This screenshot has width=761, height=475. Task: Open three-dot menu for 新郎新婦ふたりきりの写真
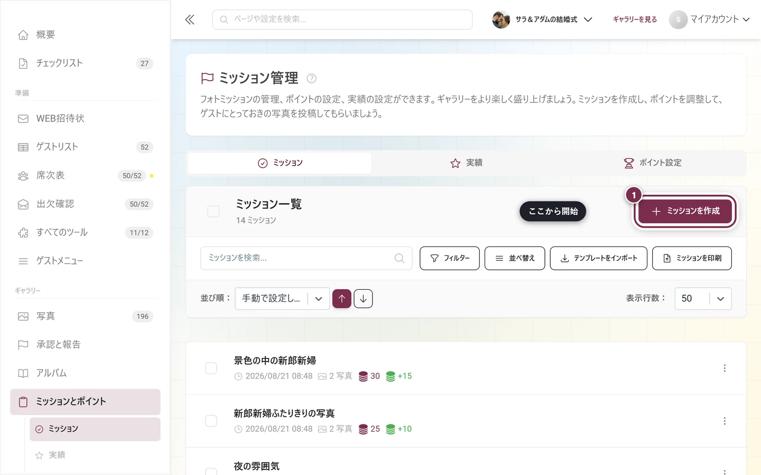[x=725, y=421]
